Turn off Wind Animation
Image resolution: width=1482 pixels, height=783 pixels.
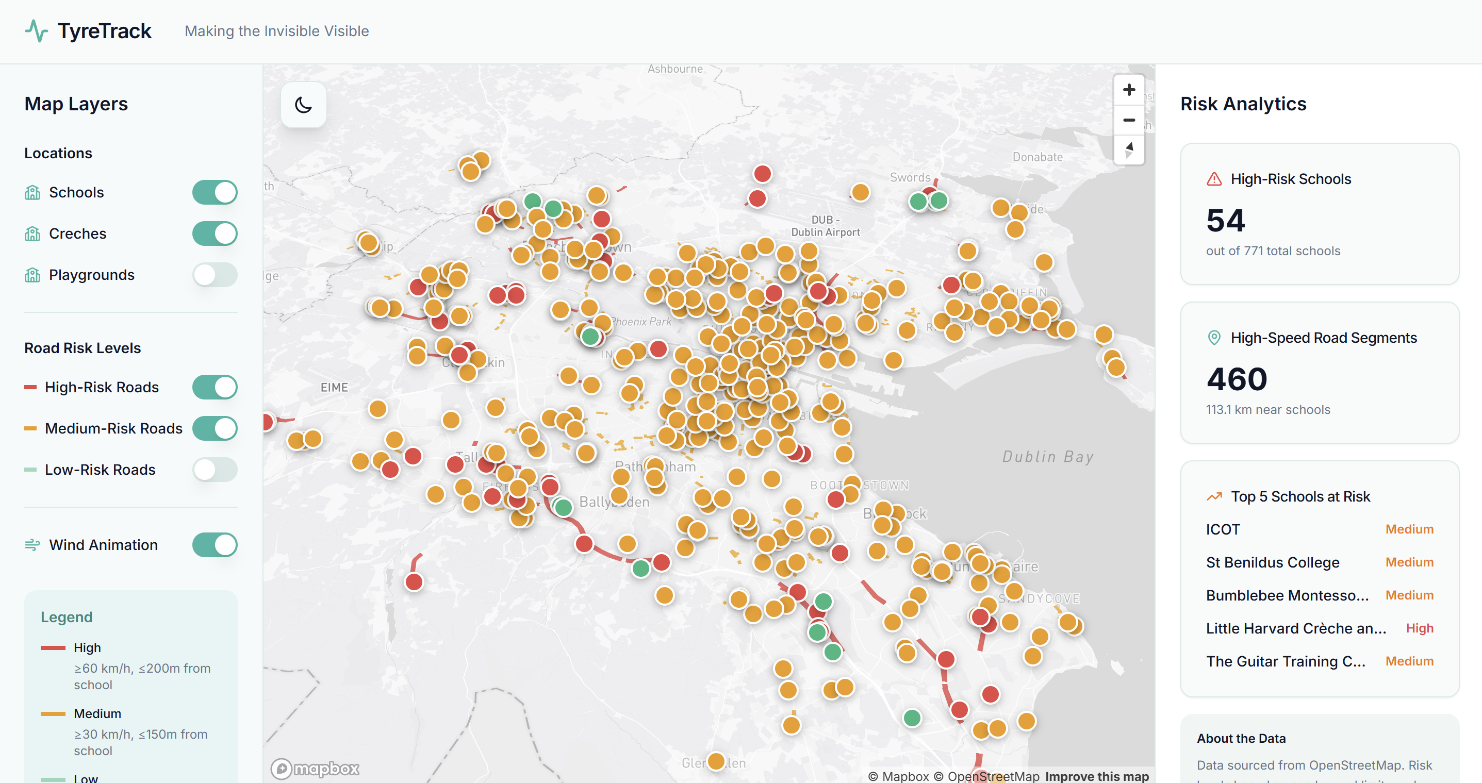pos(215,545)
